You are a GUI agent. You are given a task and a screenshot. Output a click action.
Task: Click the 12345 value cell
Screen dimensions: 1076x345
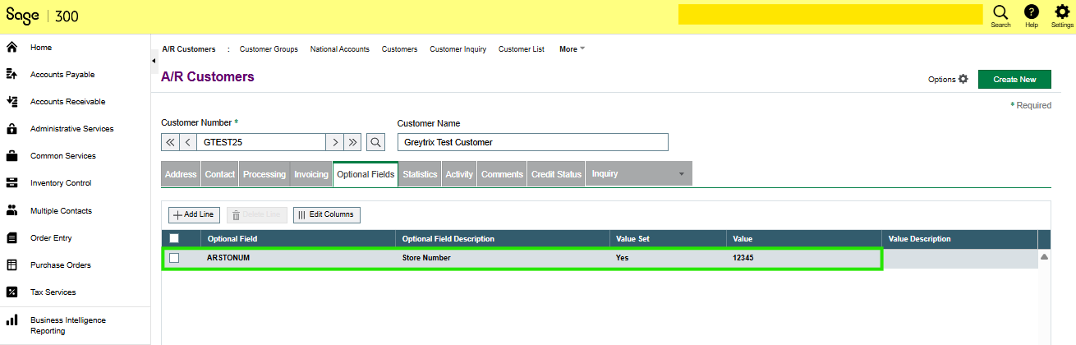[804, 258]
